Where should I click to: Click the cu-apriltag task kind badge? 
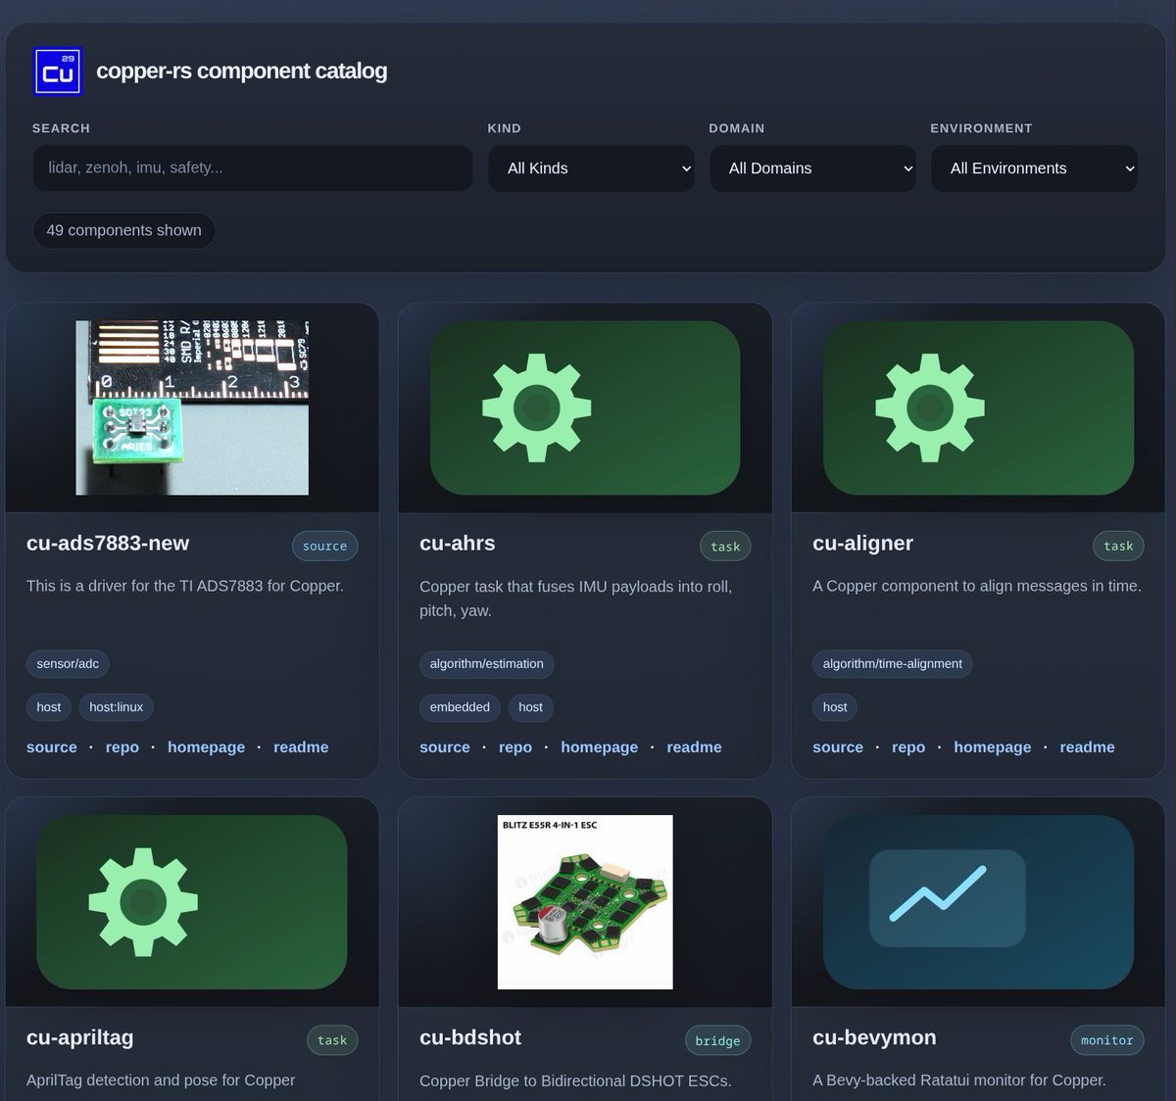coord(332,1040)
